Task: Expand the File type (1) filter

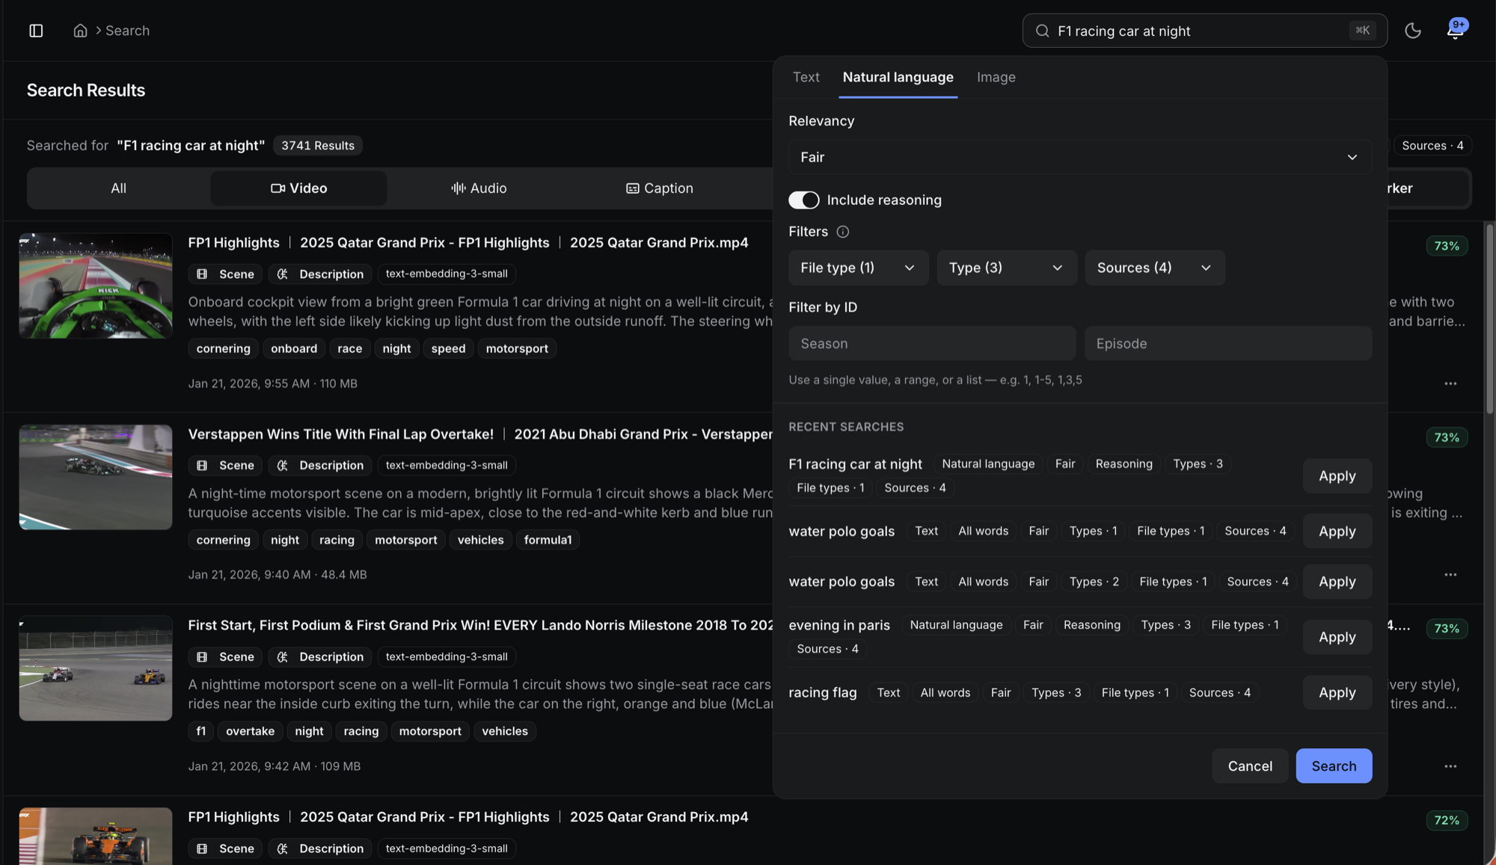Action: (858, 268)
